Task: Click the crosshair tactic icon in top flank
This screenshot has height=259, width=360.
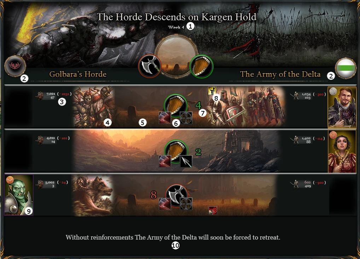Action: click(x=186, y=118)
